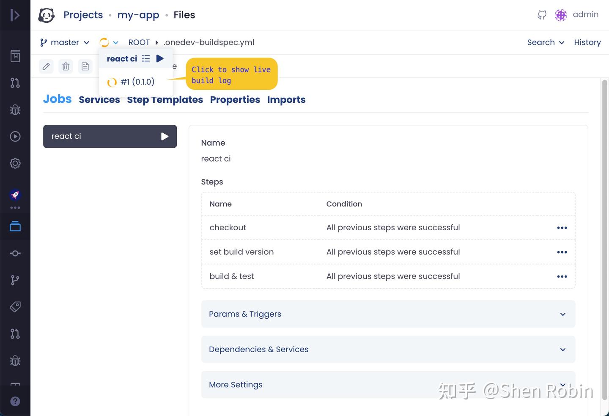Expand the Dependencies & Services section
This screenshot has width=609, height=416.
tap(388, 349)
